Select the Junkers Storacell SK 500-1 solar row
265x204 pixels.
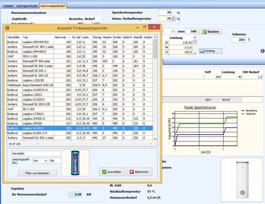(80, 66)
